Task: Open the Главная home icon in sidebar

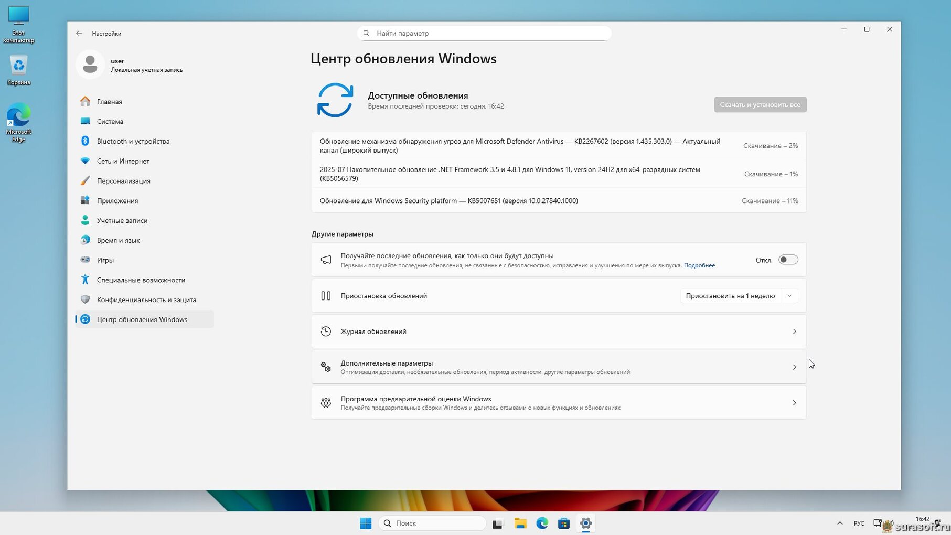Action: click(85, 101)
